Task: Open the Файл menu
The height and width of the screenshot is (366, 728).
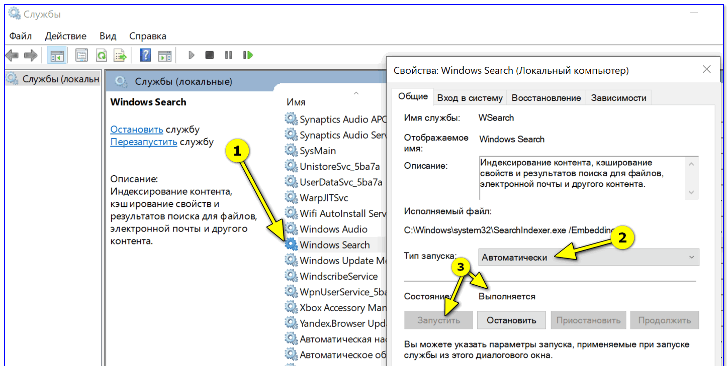Action: 21,36
